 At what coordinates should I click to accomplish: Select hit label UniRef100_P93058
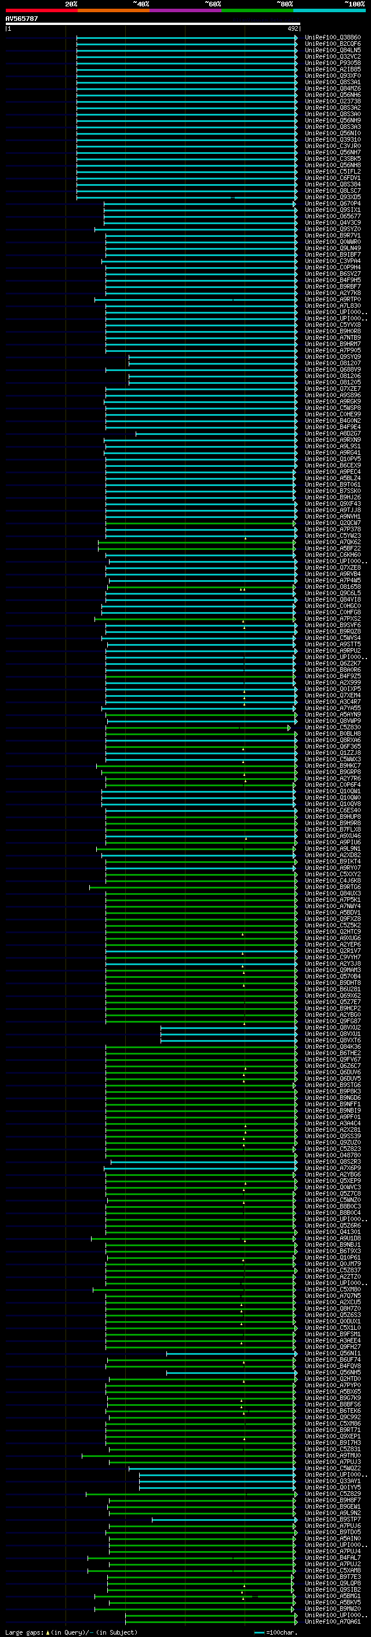[333, 63]
